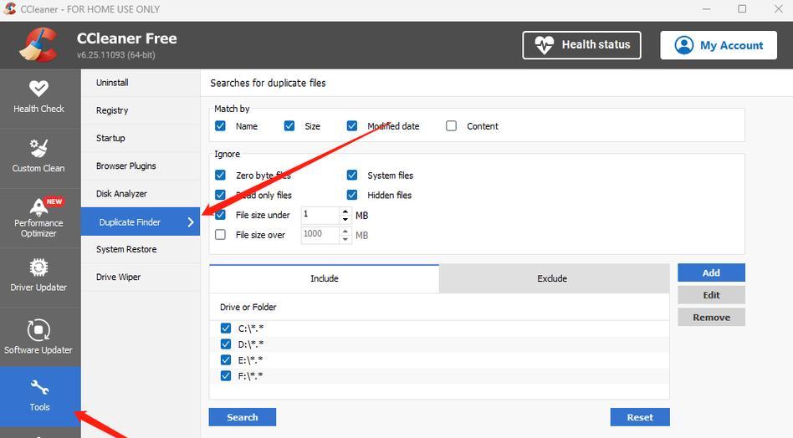The image size is (793, 438).
Task: Select Duplicate Finder in tools list
Action: coord(140,222)
